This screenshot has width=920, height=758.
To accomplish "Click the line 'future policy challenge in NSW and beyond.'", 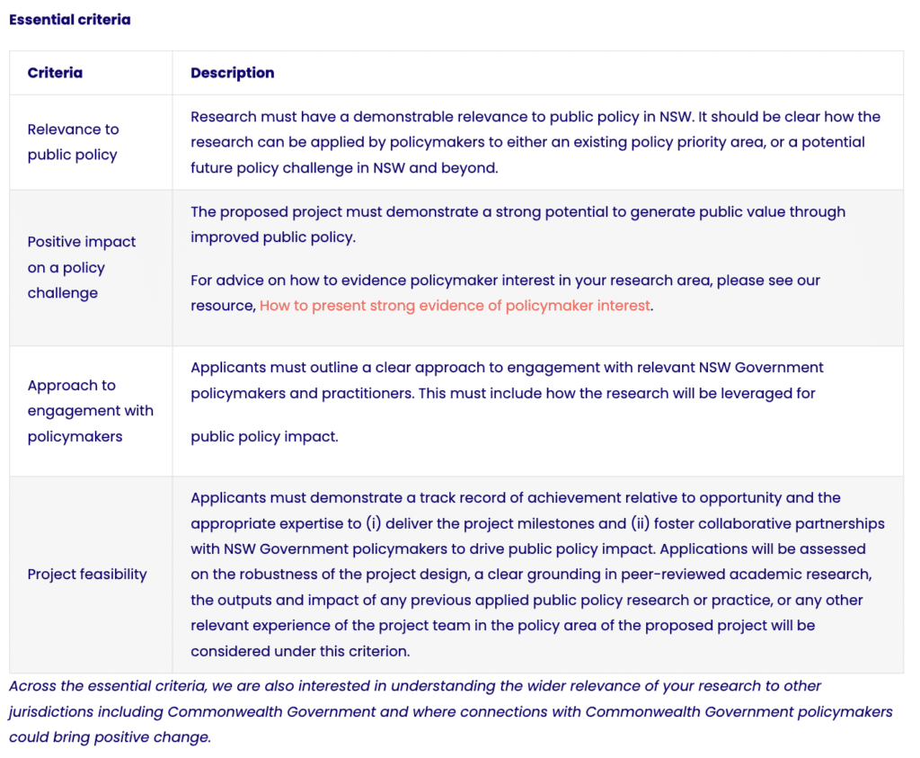I will pos(343,167).
